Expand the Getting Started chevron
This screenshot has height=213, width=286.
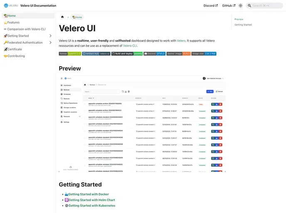(x=51, y=36)
